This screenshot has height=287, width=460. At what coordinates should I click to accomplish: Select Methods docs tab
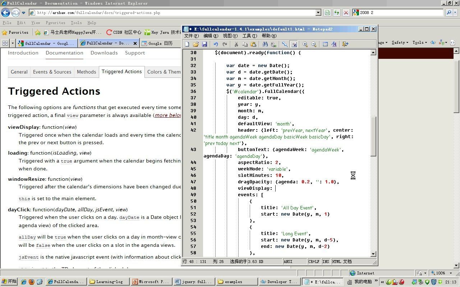tap(86, 72)
